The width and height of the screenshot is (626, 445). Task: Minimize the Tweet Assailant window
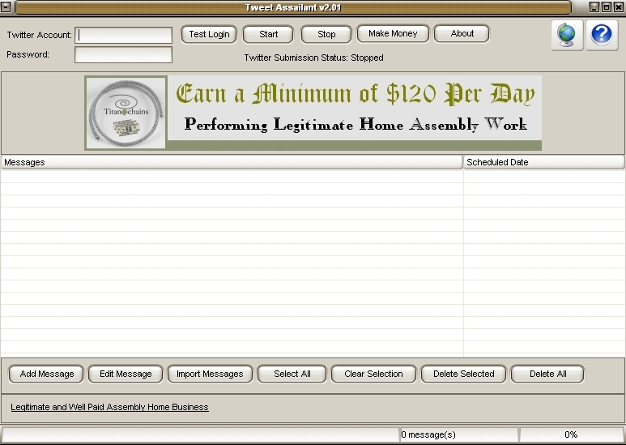click(594, 7)
